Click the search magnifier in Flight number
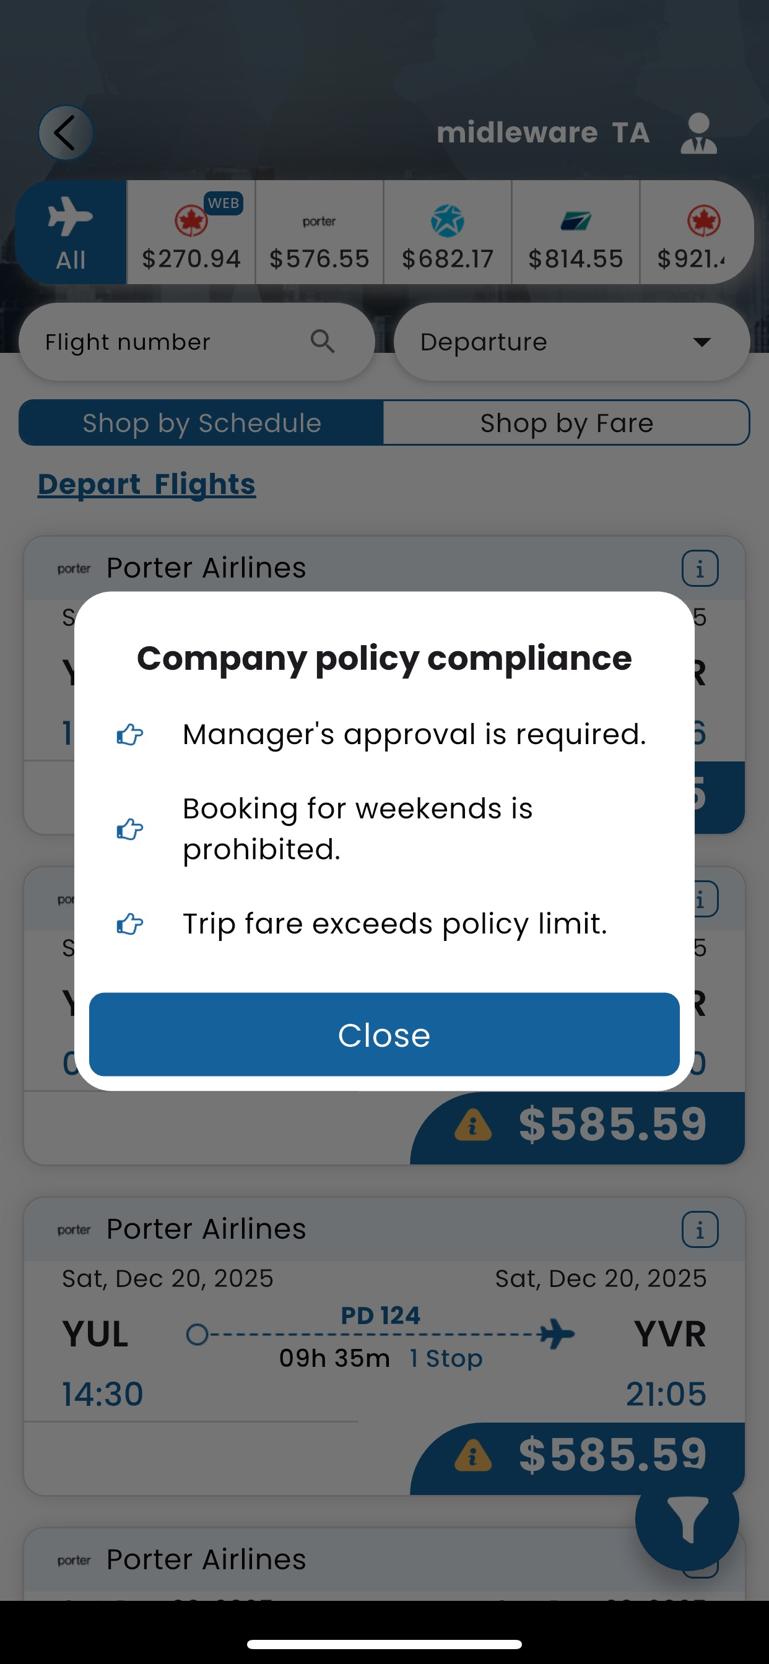The width and height of the screenshot is (769, 1664). (x=323, y=341)
